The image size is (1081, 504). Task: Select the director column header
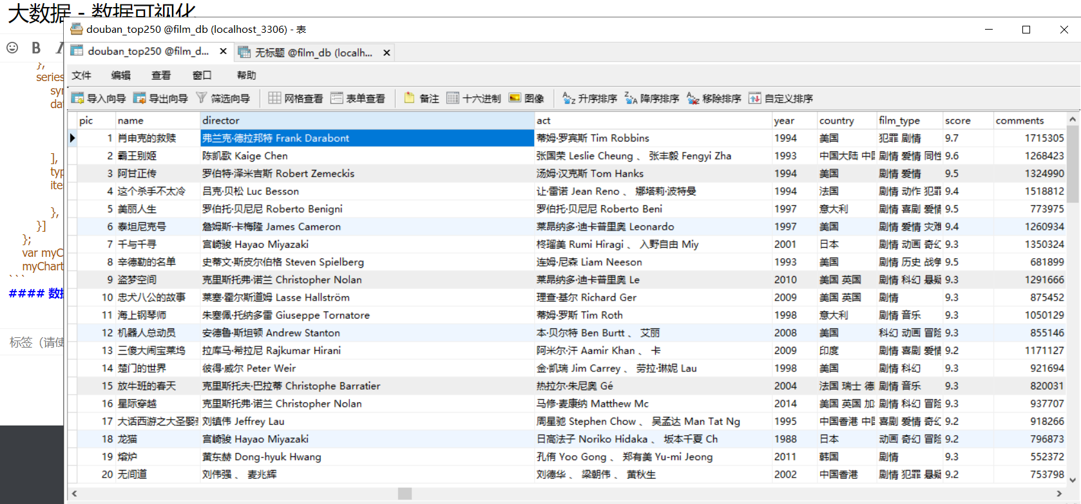367,120
